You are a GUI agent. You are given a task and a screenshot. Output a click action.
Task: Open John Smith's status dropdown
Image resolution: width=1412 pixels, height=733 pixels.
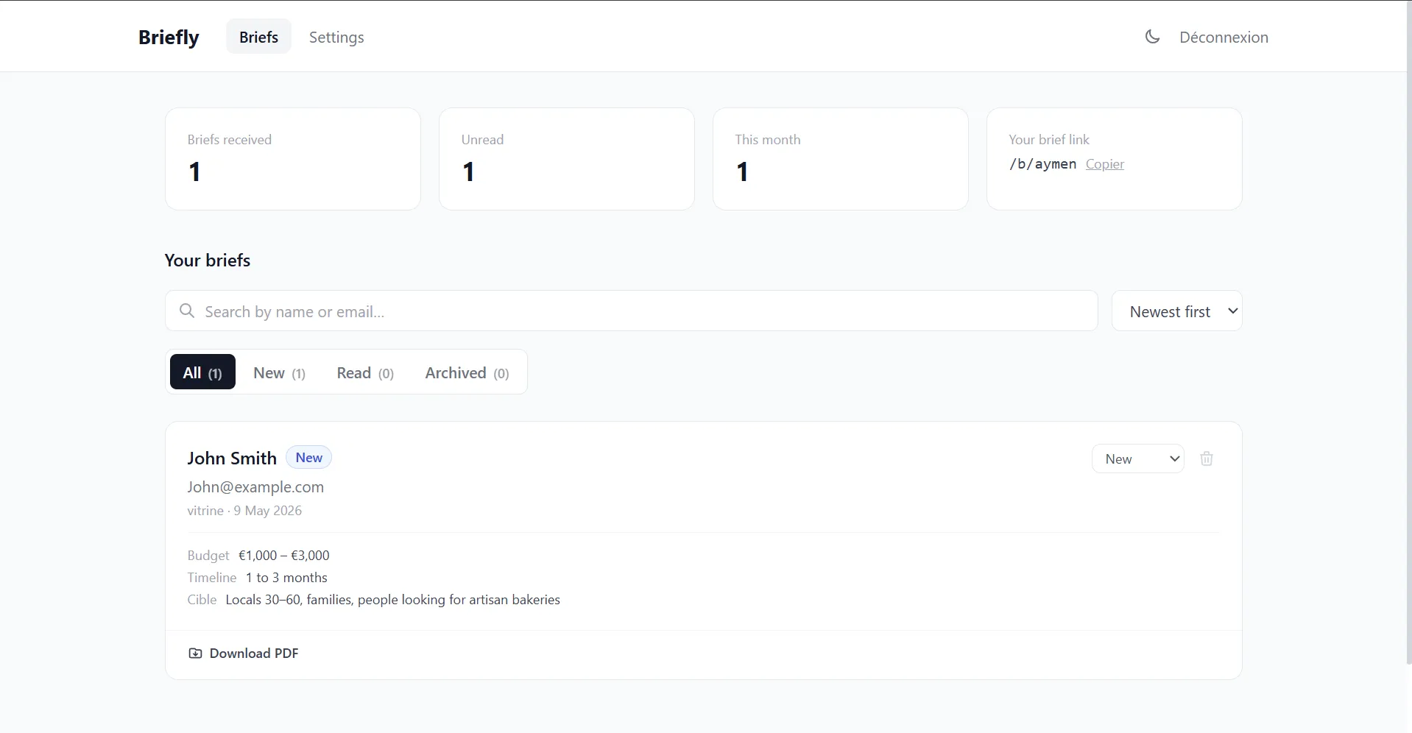1137,458
